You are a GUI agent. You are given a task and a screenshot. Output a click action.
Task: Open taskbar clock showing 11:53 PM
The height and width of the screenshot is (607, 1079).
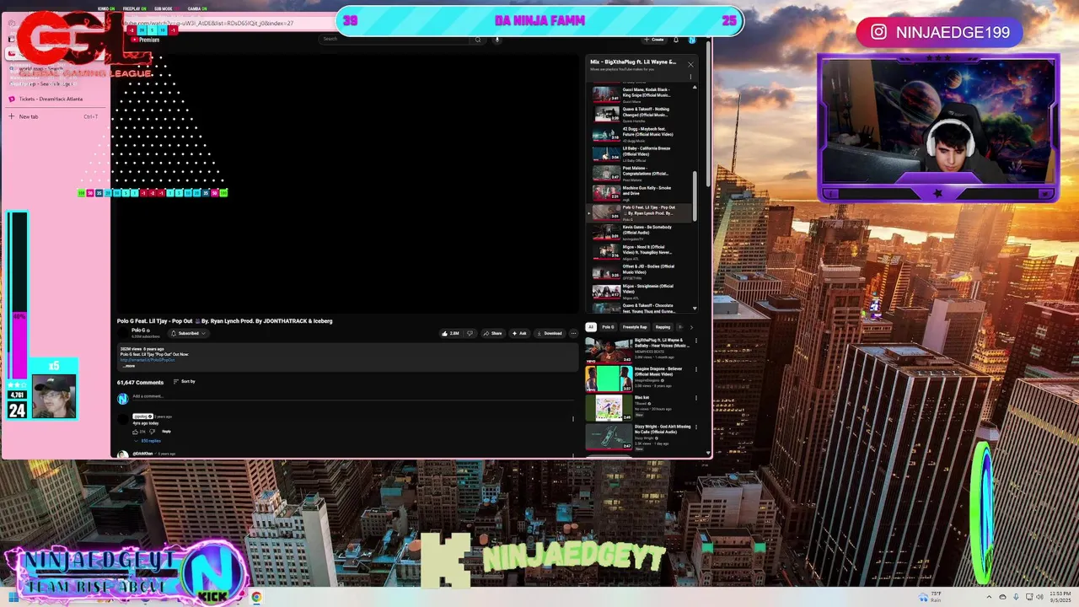tap(1060, 597)
